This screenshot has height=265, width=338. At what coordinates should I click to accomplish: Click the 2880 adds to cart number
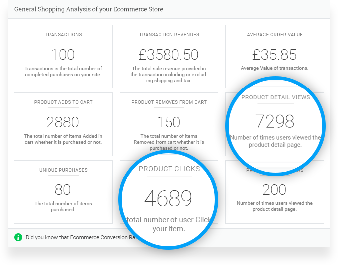(x=63, y=122)
